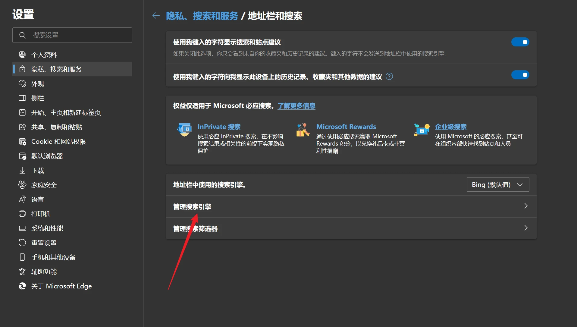Open 关于 Microsoft Edge section
Screen dimensions: 577x327
coord(72,286)
